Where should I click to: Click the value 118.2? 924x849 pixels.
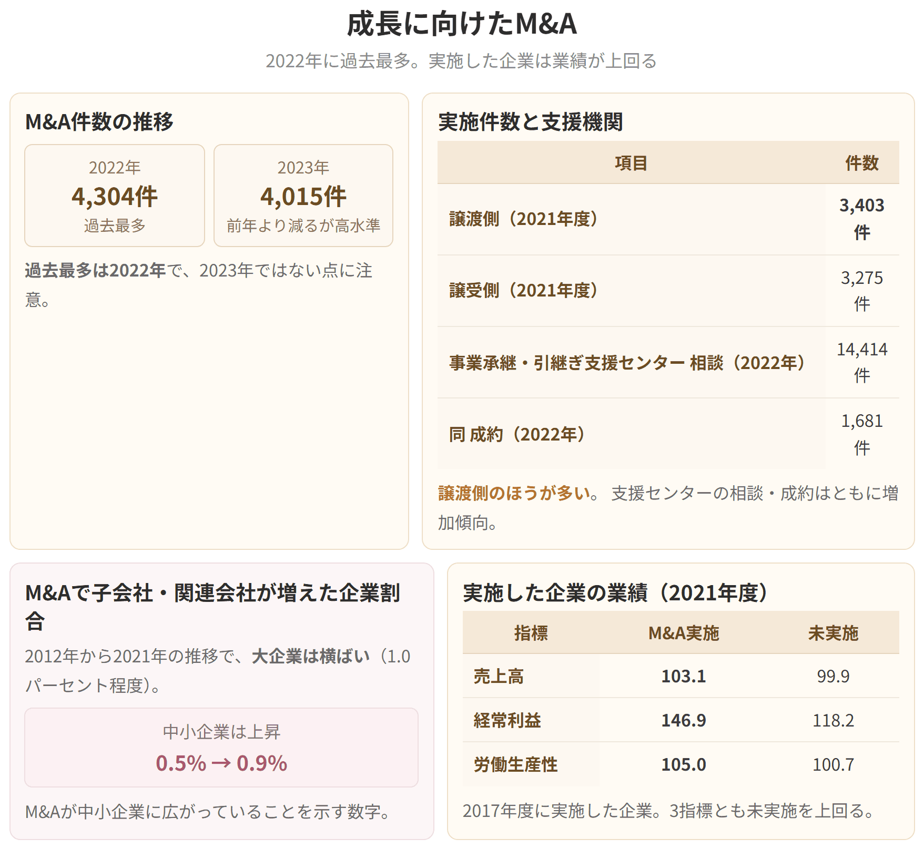coord(834,720)
